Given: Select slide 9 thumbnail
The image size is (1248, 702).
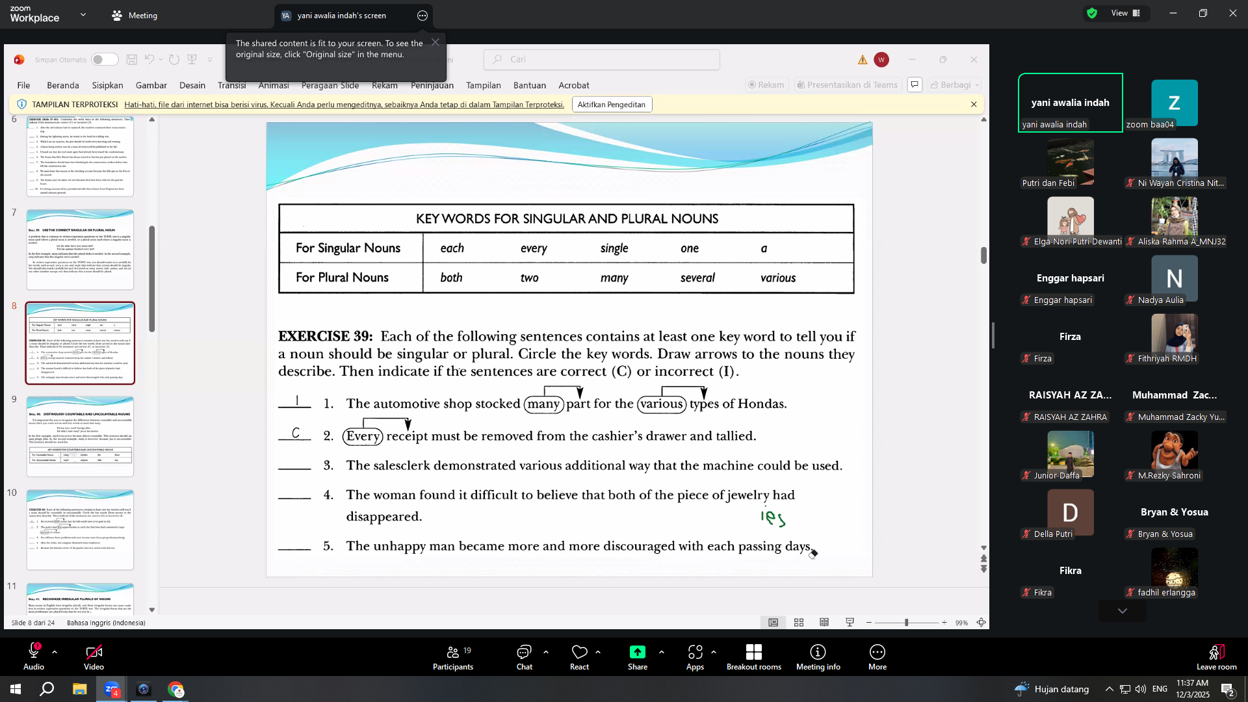Looking at the screenshot, I should click(80, 436).
